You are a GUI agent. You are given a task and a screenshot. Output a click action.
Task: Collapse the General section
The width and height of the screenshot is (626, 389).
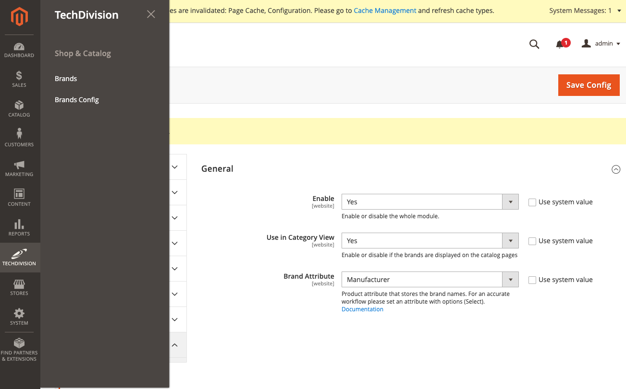[616, 169]
